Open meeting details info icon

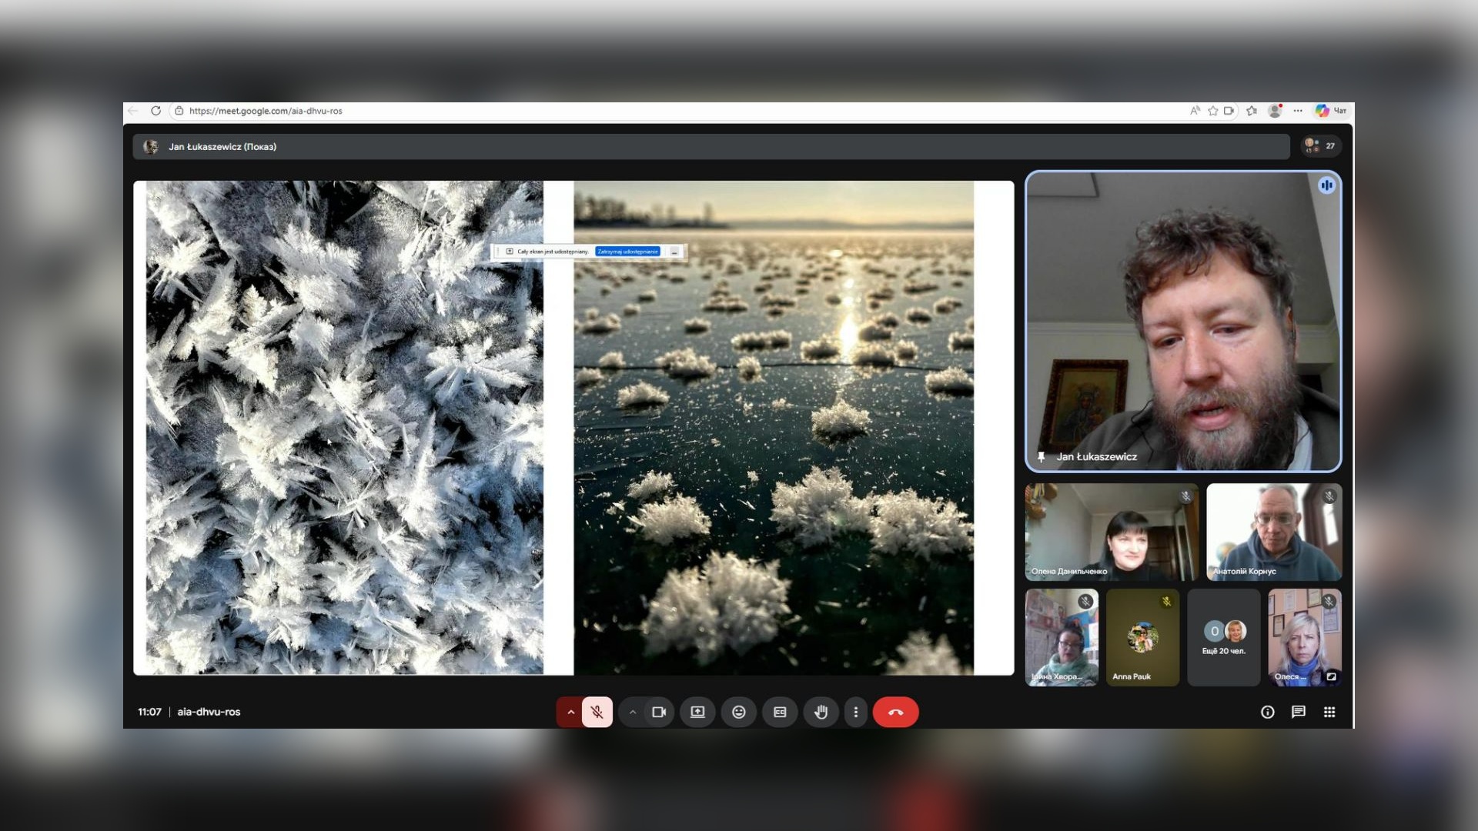coord(1267,713)
